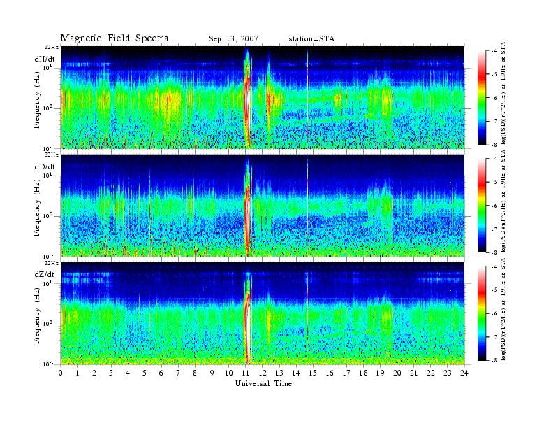The width and height of the screenshot is (553, 428).
Task: Click the log(PSD) label beside dH/dt color bar
Action: tap(503, 93)
